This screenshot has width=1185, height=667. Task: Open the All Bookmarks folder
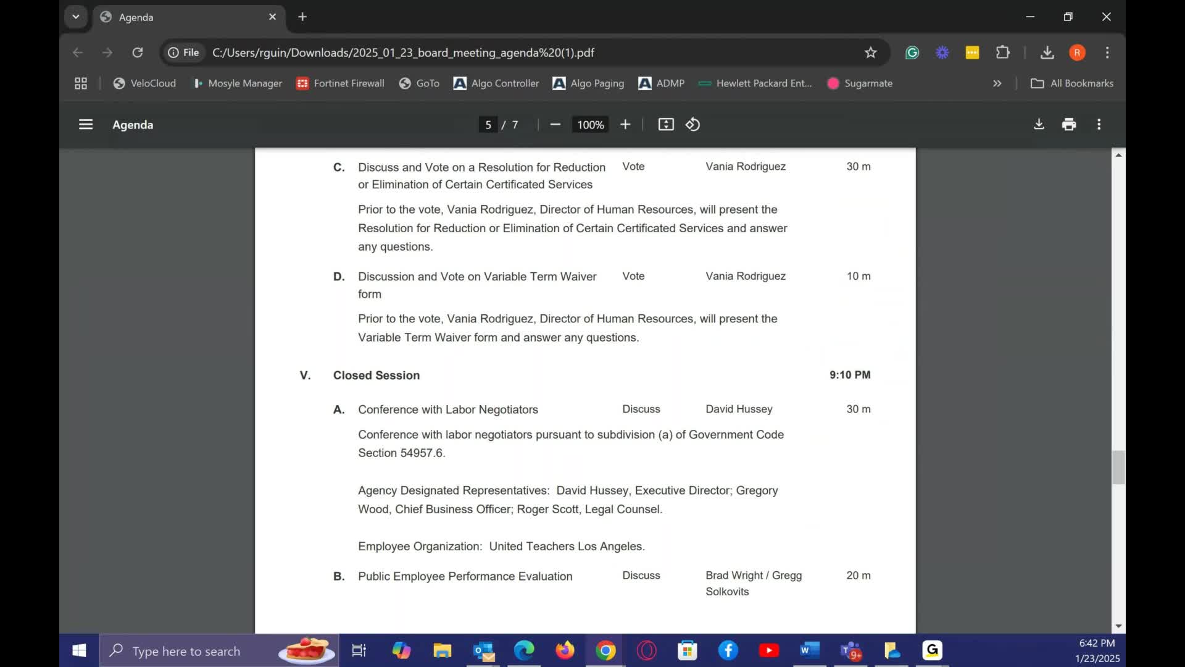click(x=1072, y=83)
